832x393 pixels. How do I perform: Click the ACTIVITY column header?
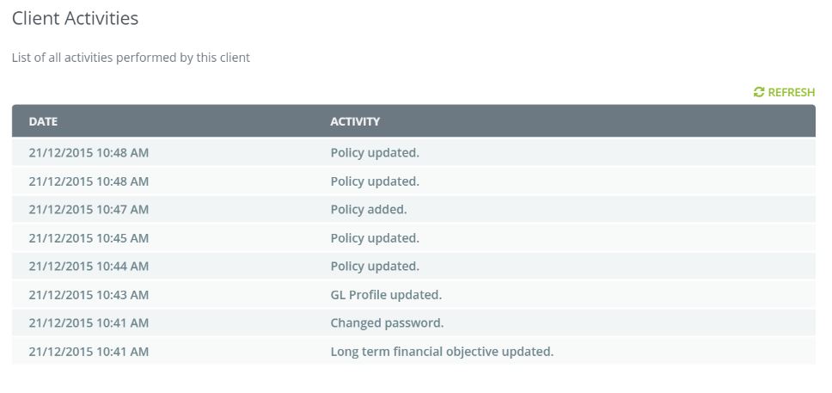pyautogui.click(x=355, y=121)
